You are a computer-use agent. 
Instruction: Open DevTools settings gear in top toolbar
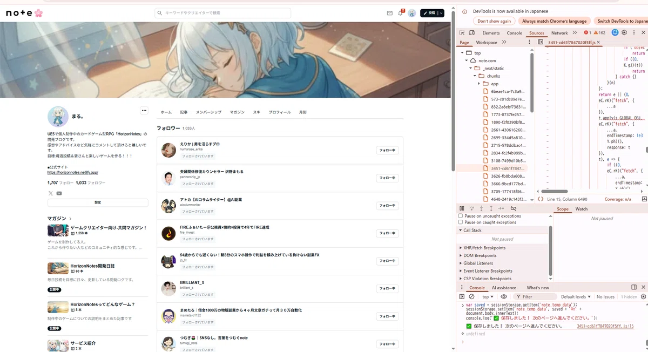click(624, 32)
